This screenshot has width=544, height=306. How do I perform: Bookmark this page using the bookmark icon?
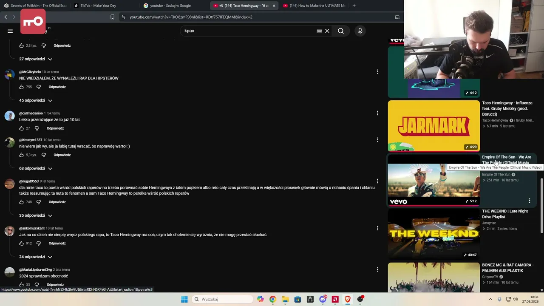[112, 17]
